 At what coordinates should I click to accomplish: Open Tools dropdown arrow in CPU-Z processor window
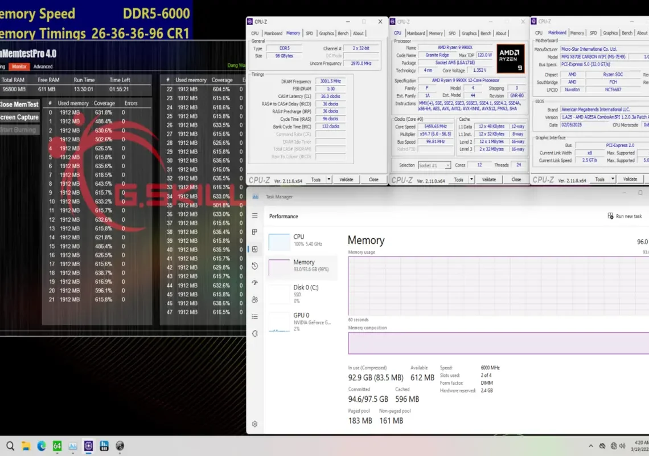point(471,180)
